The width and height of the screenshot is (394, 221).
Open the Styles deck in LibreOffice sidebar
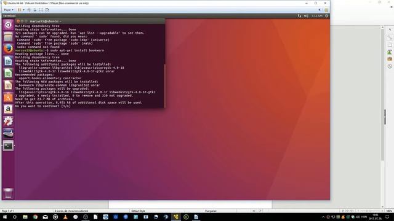(390, 52)
